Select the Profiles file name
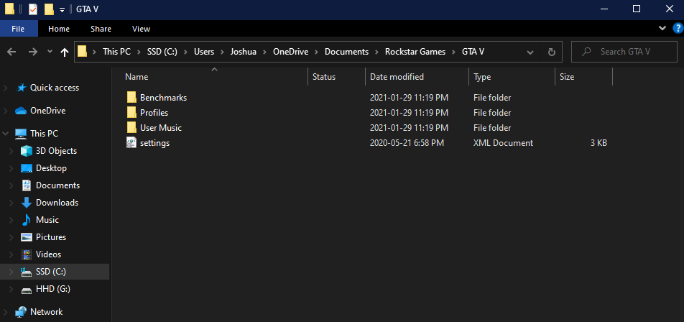 [x=154, y=113]
